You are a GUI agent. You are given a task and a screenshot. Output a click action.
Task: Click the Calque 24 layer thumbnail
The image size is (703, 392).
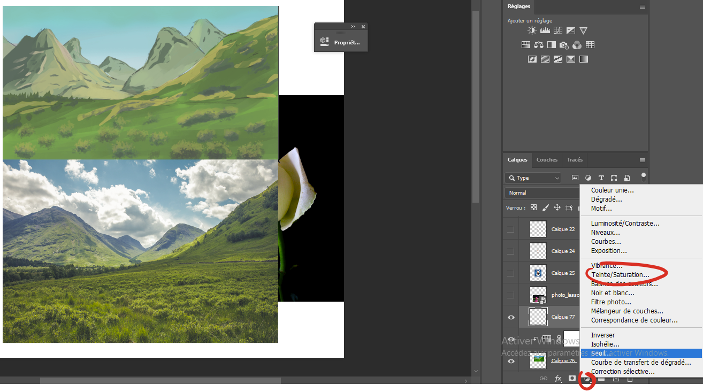click(538, 251)
